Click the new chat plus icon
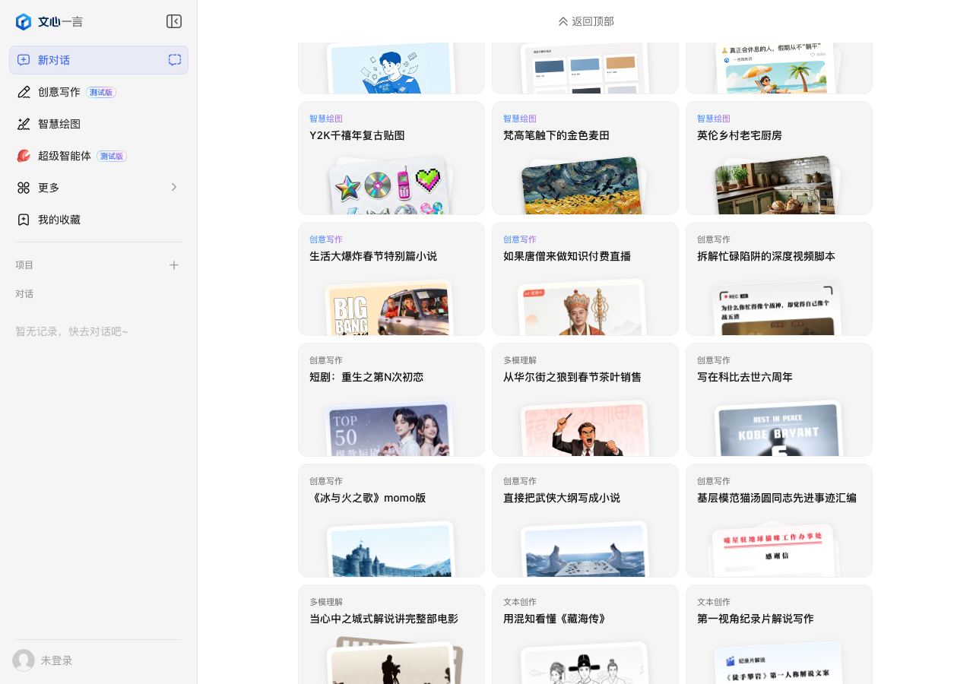The width and height of the screenshot is (973, 684). click(24, 60)
